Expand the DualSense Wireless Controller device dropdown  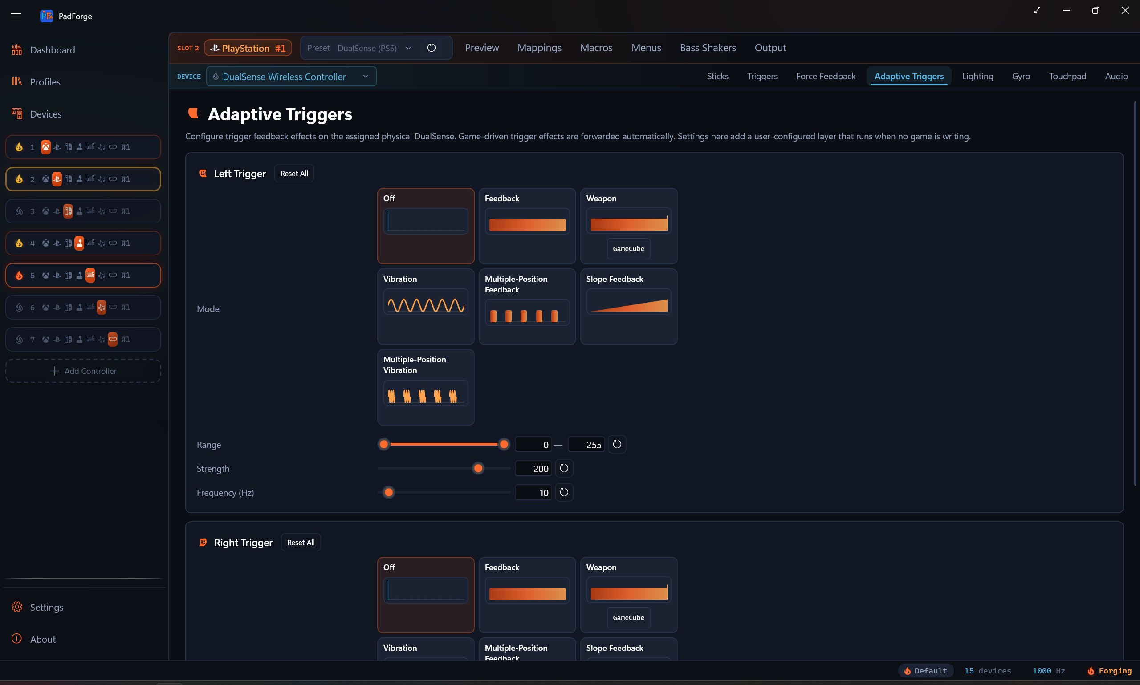point(291,76)
